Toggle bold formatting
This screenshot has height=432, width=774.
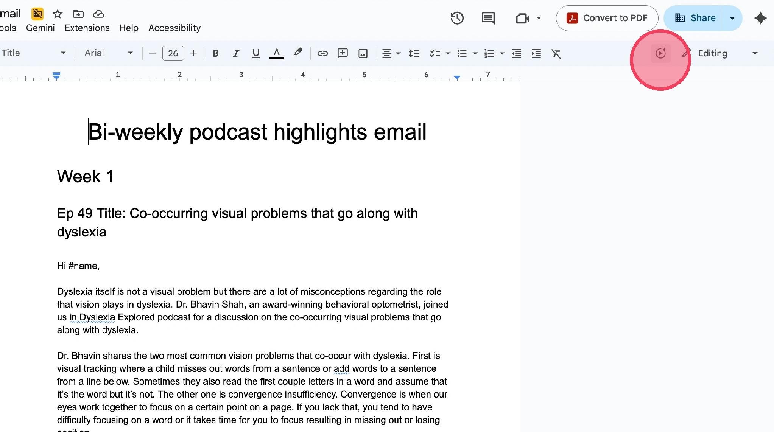point(215,53)
